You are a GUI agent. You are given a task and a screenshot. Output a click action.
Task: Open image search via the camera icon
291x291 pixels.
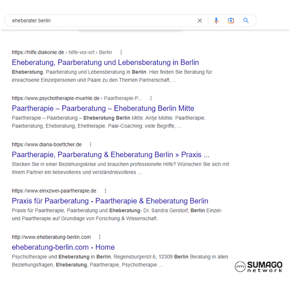point(231,20)
